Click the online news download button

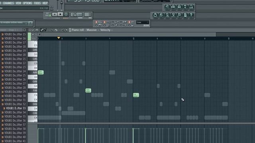pos(30,23)
